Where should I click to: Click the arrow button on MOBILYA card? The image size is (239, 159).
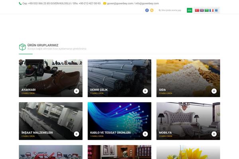pyautogui.click(x=214, y=134)
